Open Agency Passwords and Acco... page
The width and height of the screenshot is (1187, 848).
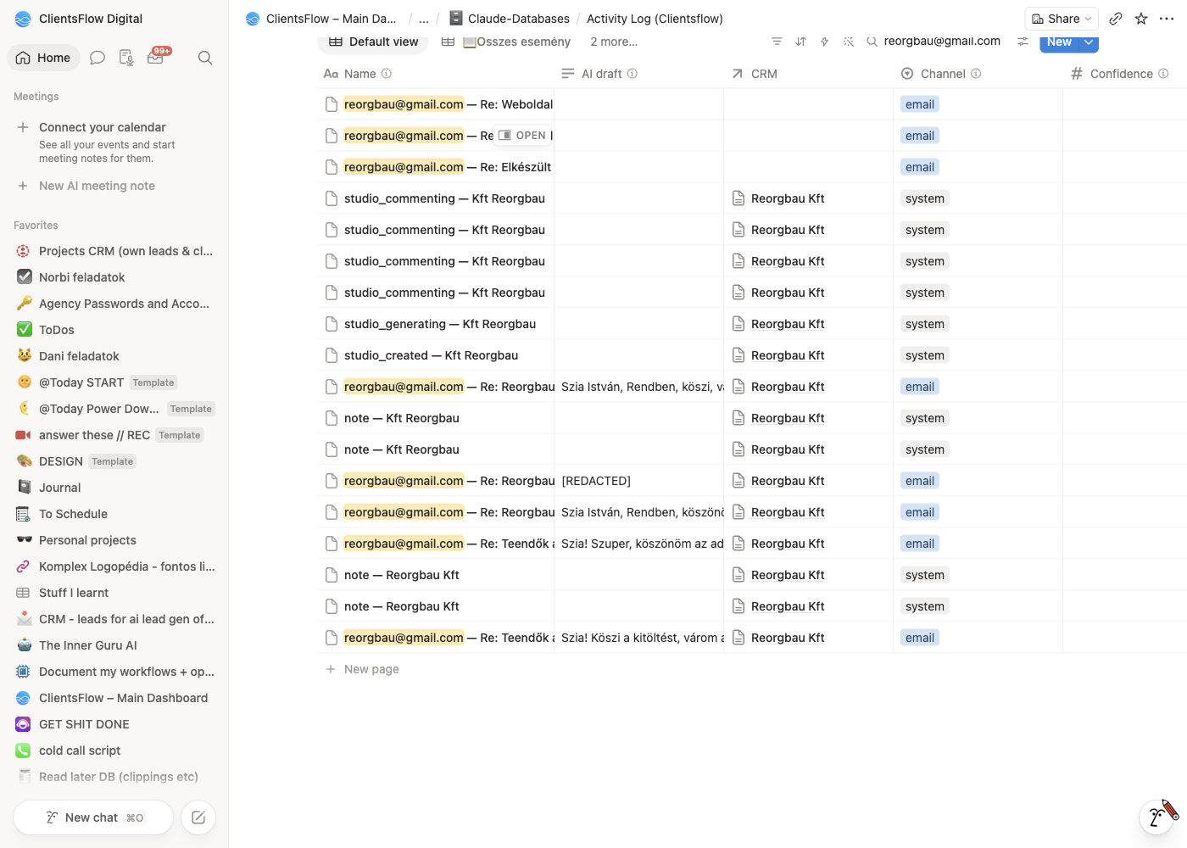click(114, 304)
